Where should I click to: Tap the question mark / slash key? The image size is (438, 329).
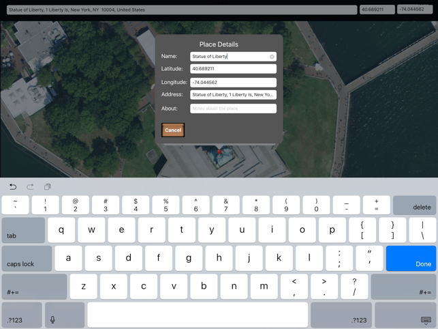(354, 287)
